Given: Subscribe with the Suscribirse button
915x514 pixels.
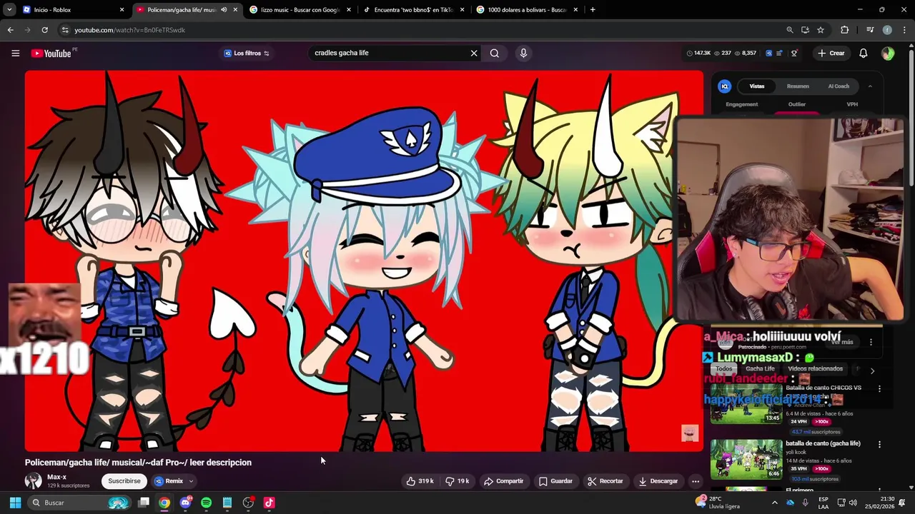Looking at the screenshot, I should coord(124,481).
